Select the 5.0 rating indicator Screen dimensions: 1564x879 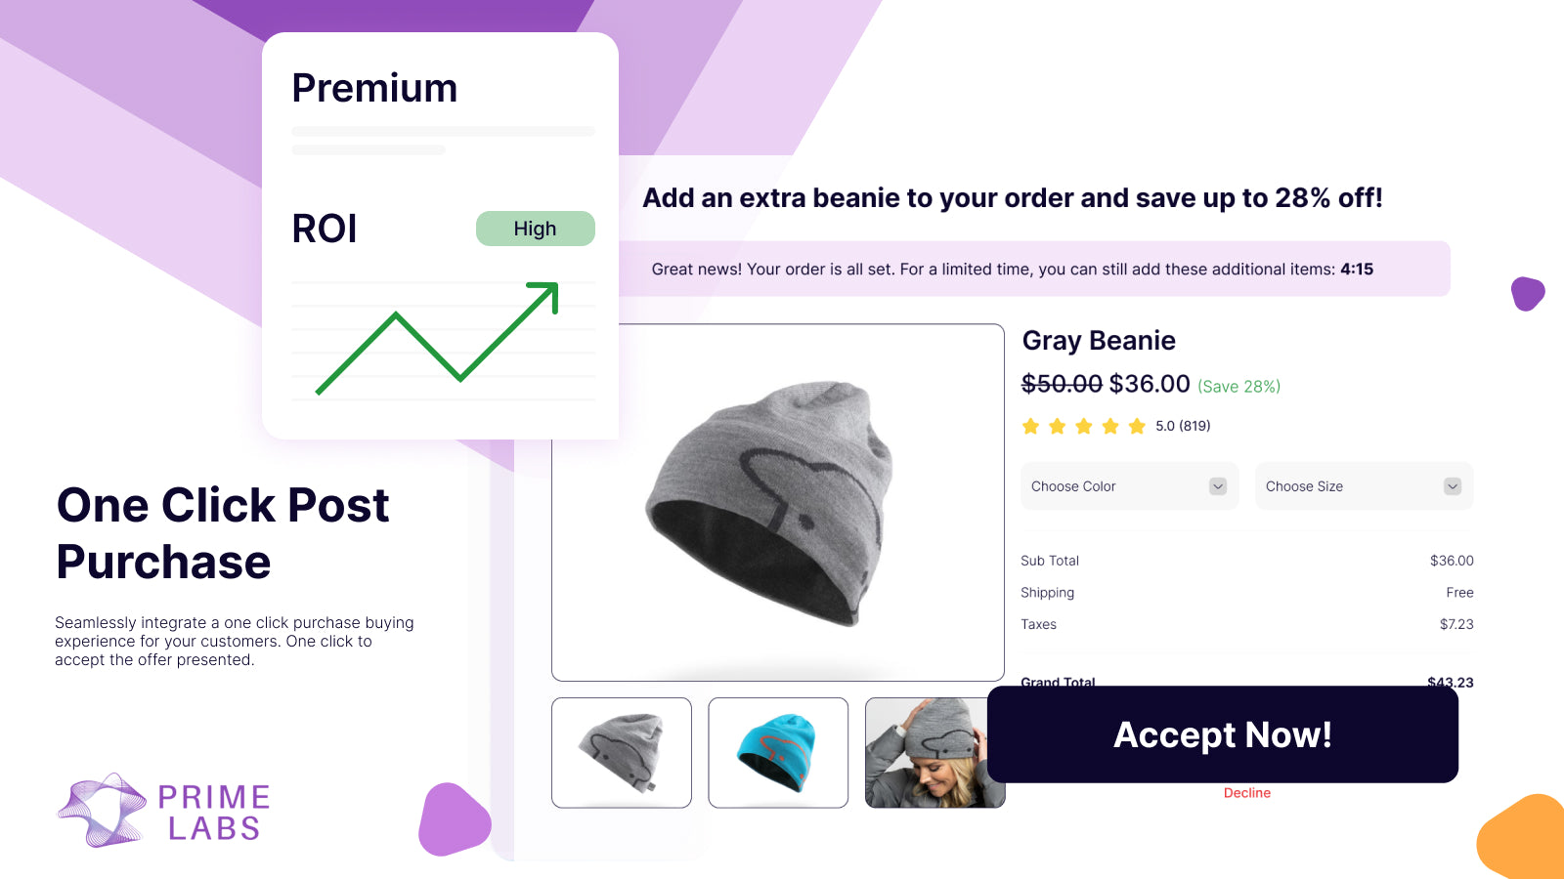point(1165,425)
